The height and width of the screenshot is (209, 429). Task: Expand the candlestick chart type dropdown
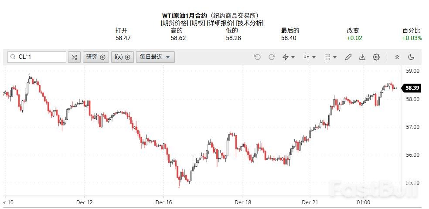(x=309, y=57)
